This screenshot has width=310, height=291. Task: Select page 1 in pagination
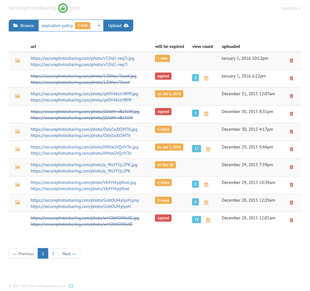click(43, 254)
